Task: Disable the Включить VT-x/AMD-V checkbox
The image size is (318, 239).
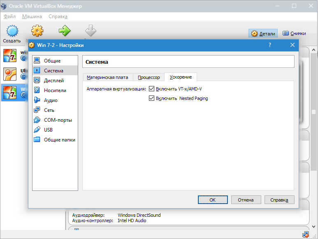Action: click(152, 89)
